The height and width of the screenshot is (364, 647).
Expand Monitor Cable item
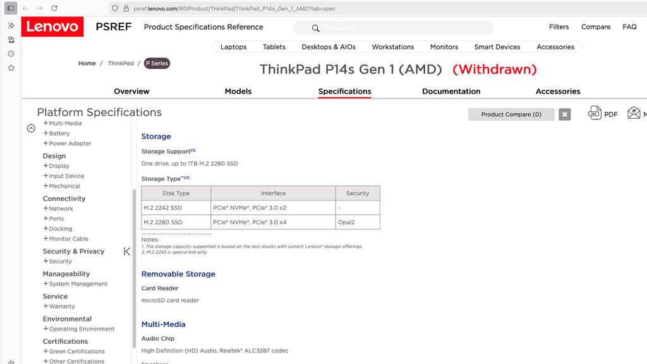[66, 238]
